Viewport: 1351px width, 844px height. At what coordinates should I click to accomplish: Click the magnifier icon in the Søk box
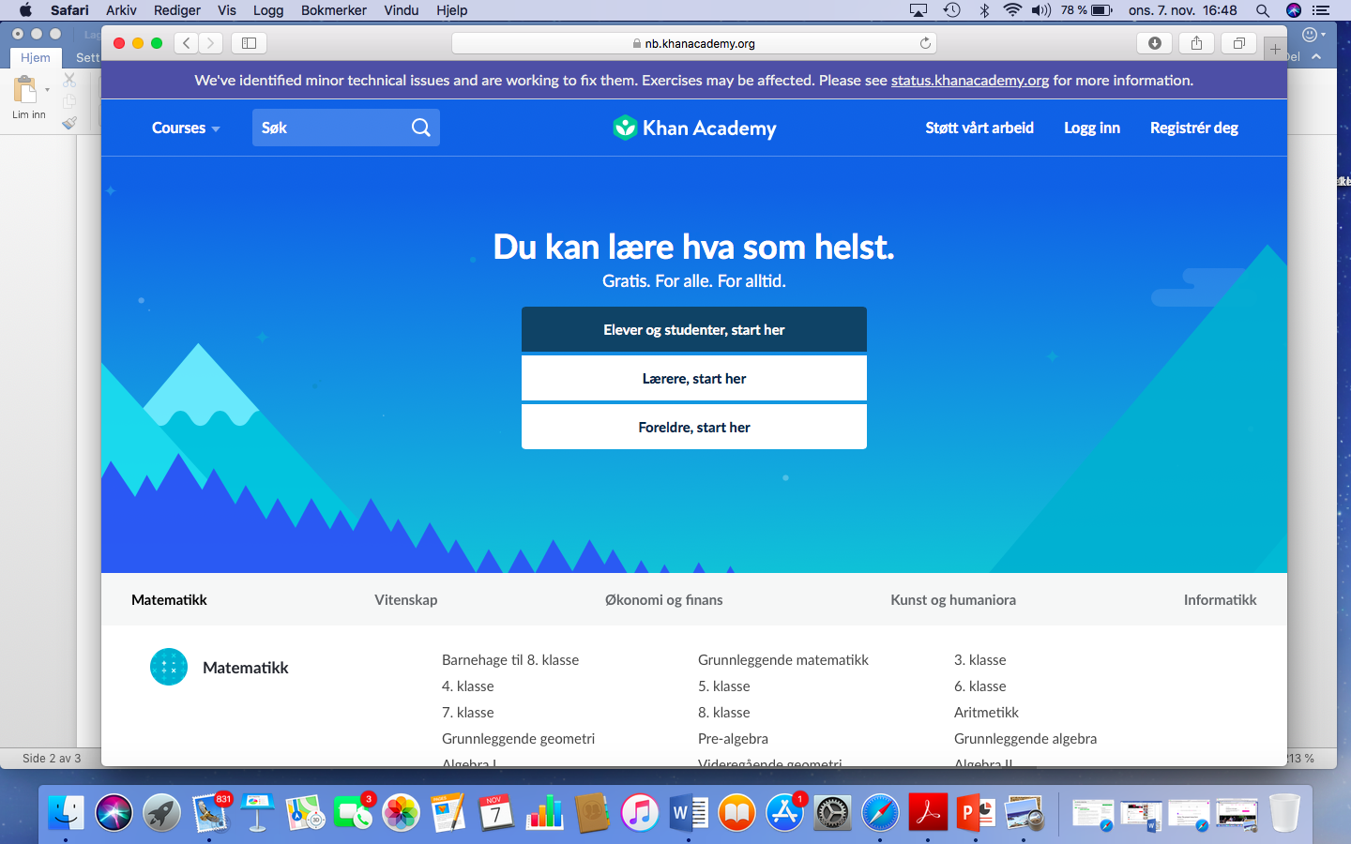[x=421, y=128]
